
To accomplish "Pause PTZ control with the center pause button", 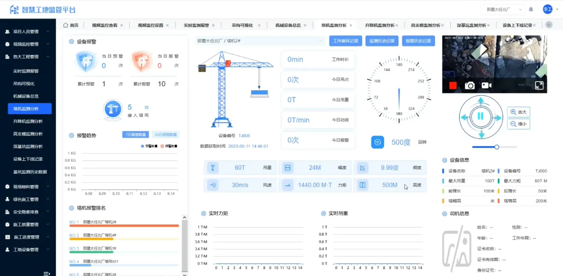I will [480, 117].
